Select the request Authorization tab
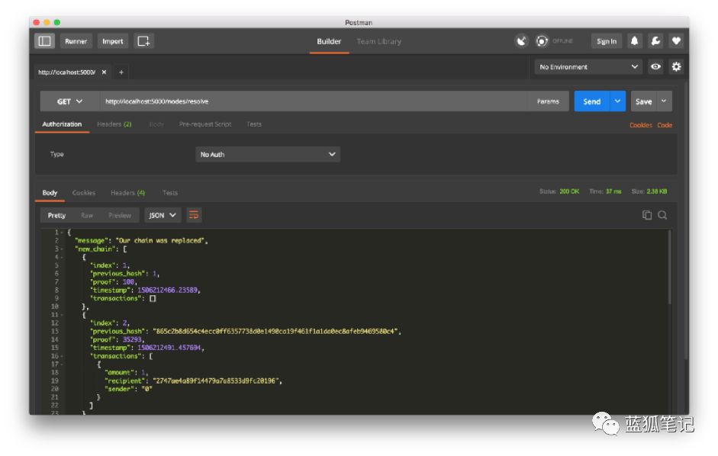This screenshot has width=718, height=456. [x=62, y=124]
